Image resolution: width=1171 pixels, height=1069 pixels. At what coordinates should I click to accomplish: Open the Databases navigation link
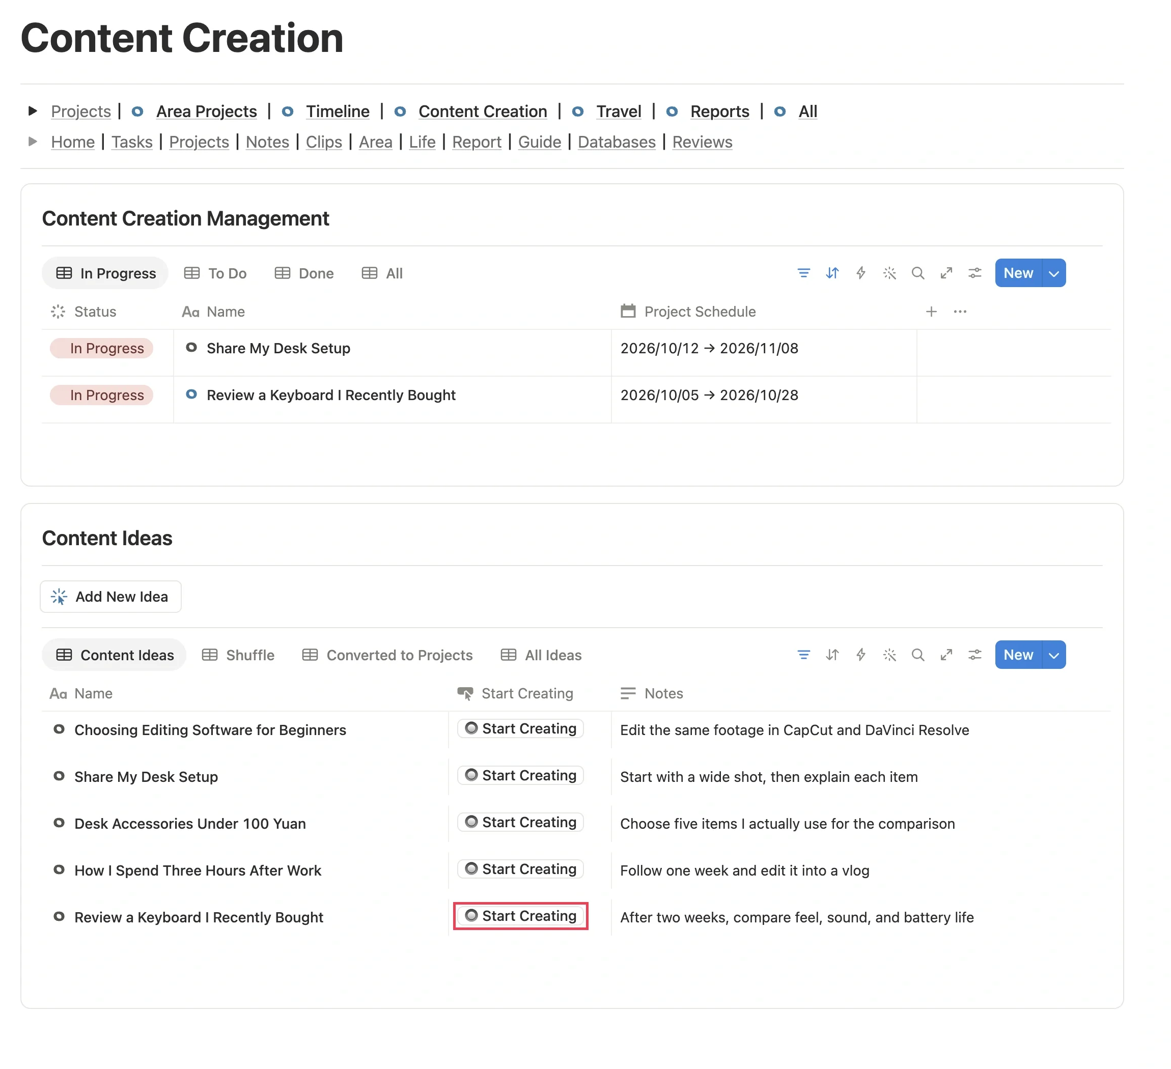616,142
